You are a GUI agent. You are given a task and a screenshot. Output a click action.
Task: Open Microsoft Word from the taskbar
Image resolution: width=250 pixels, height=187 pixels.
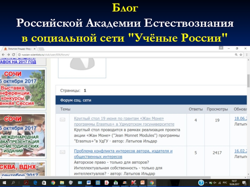click(89, 183)
